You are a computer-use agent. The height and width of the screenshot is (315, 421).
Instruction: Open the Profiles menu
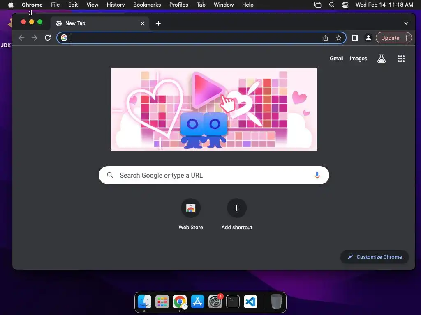178,5
